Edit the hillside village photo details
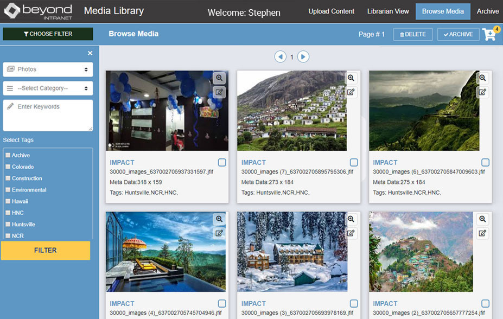The height and width of the screenshot is (319, 503). [351, 92]
